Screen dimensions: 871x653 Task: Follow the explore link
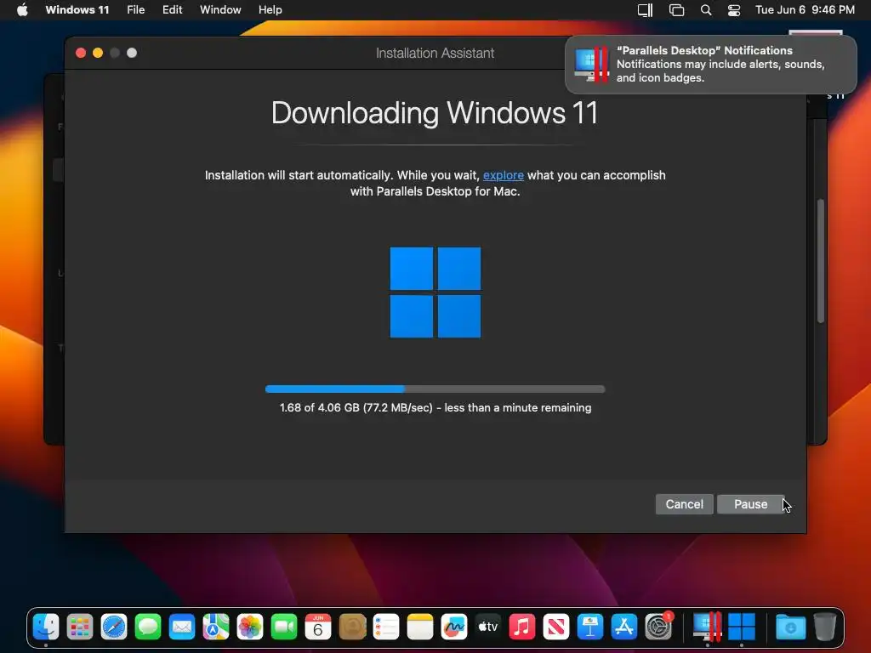point(504,175)
